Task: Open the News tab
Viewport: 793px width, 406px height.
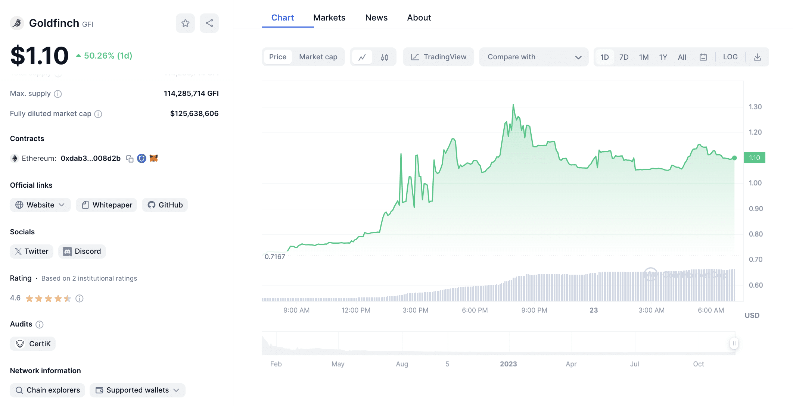Action: (x=376, y=18)
